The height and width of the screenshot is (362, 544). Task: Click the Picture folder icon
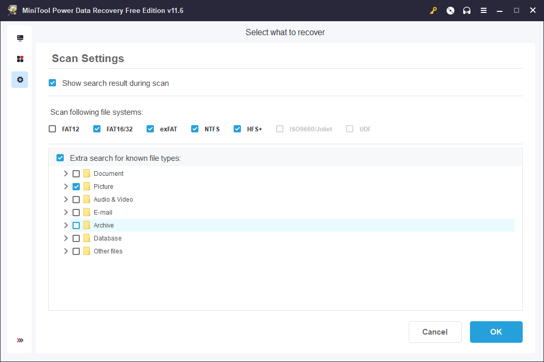tap(87, 186)
